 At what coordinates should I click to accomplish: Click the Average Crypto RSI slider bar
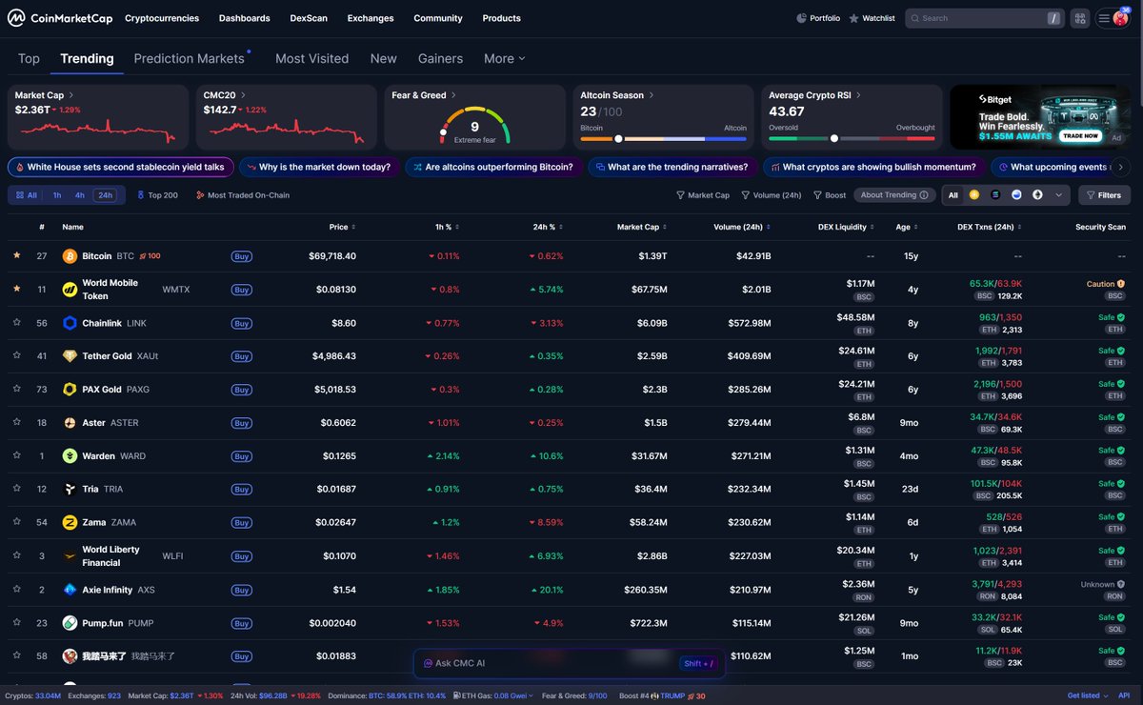tap(852, 138)
